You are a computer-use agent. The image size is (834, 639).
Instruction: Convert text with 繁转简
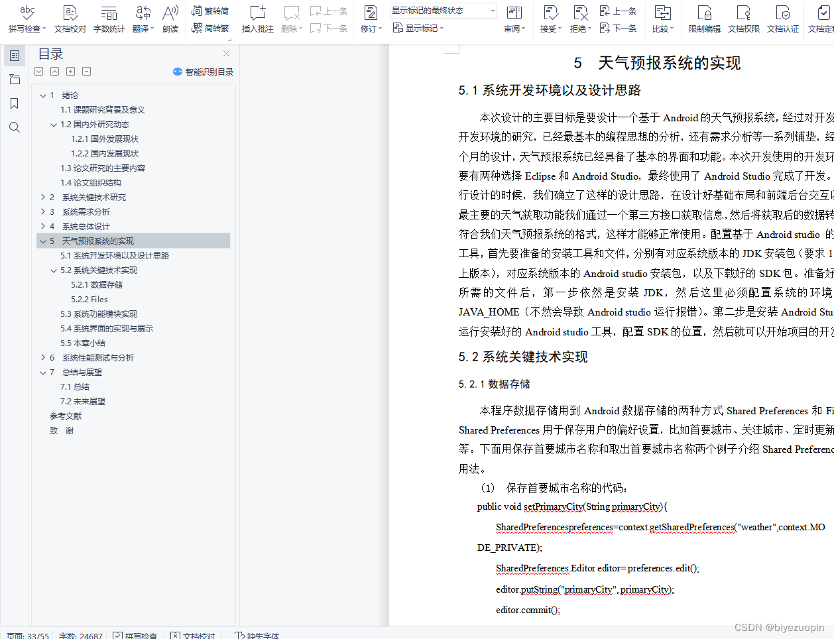coord(210,11)
